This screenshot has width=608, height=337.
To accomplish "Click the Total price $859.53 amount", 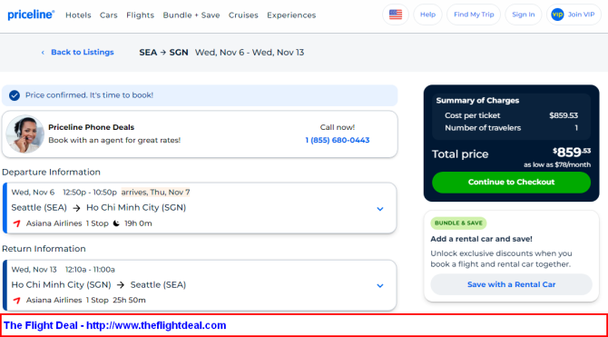I will [572, 152].
